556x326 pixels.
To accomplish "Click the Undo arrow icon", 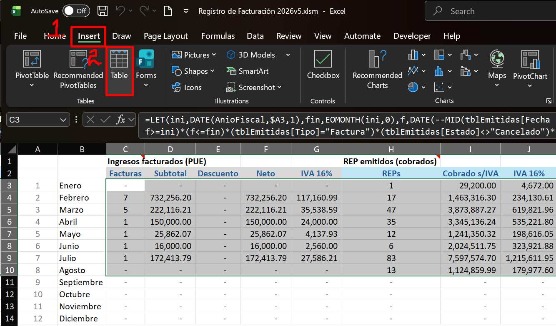I will (120, 11).
